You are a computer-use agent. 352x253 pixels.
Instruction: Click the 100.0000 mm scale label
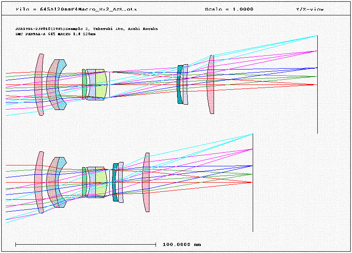(181, 245)
